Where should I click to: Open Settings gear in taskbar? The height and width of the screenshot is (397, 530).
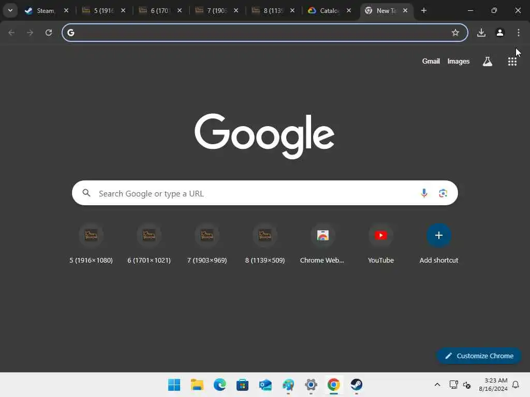pos(311,385)
